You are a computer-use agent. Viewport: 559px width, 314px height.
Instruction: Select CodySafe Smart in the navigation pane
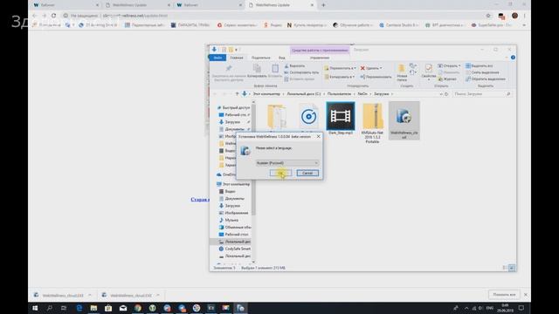pos(235,249)
